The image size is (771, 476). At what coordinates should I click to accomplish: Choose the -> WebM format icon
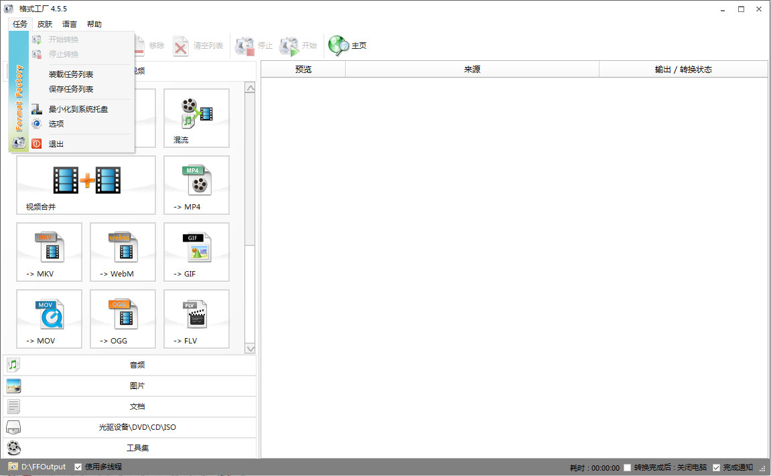click(x=123, y=252)
